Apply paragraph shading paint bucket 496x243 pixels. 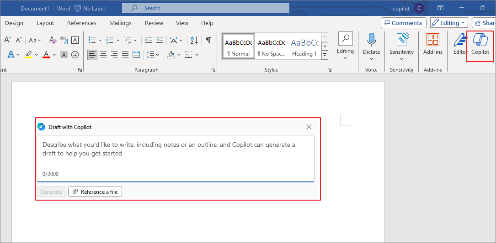pyautogui.click(x=171, y=55)
